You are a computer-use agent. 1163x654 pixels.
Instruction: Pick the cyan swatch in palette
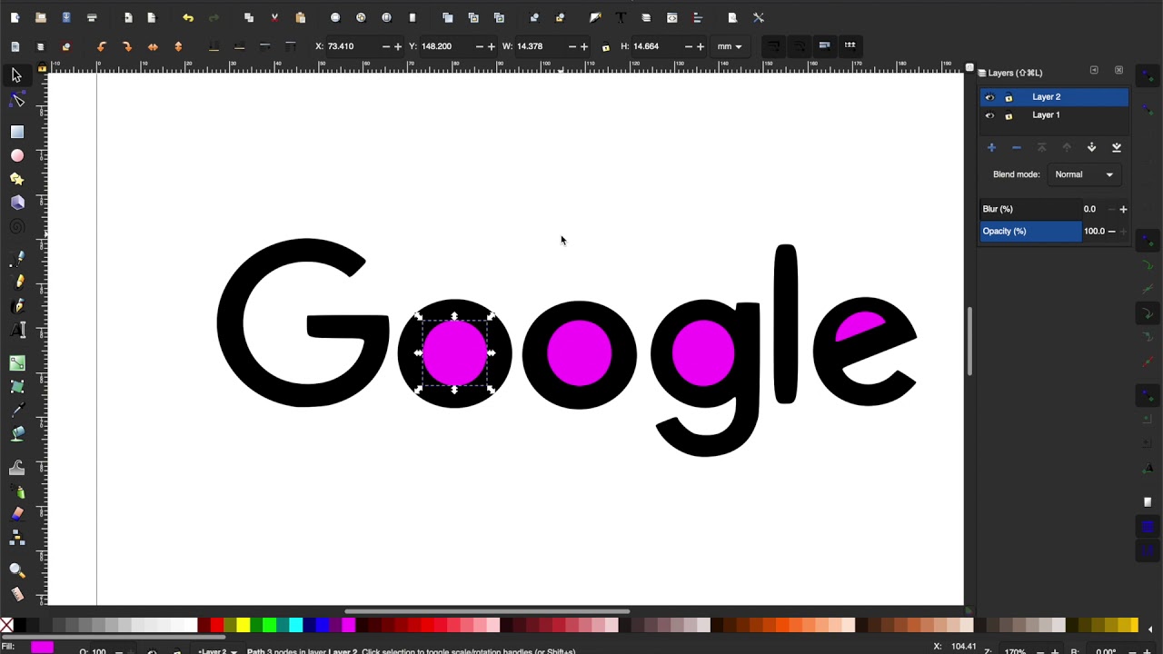[295, 625]
